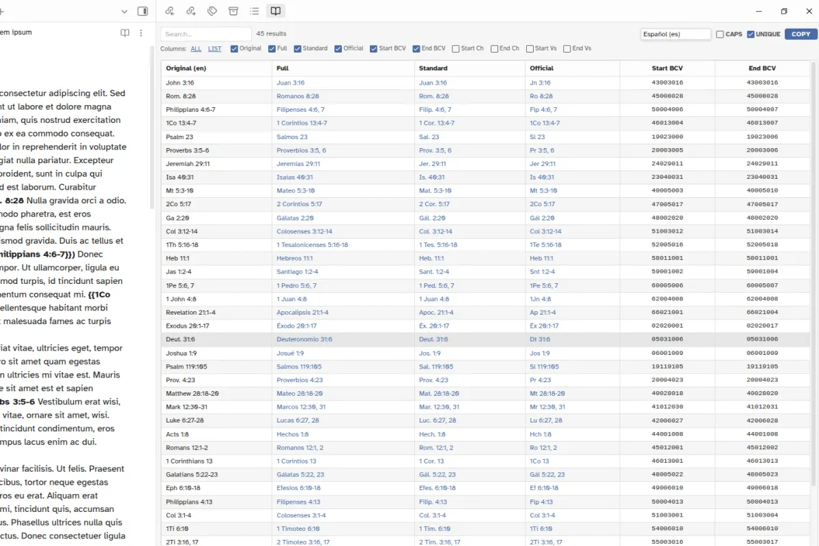Disable the End BCV column checkbox
The height and width of the screenshot is (546, 819).
416,48
